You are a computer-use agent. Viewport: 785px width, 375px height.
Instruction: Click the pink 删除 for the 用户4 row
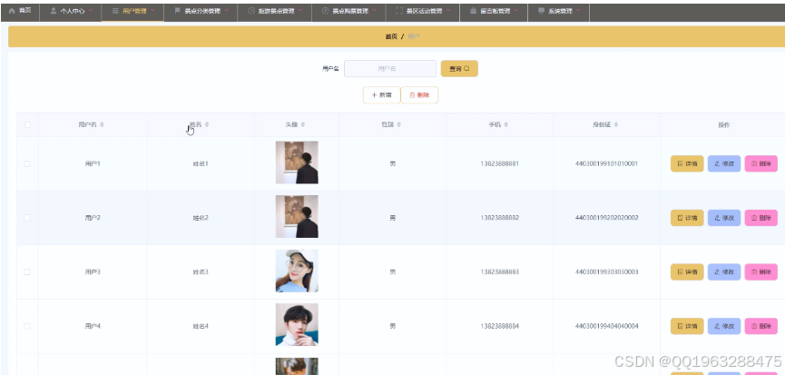pos(761,326)
